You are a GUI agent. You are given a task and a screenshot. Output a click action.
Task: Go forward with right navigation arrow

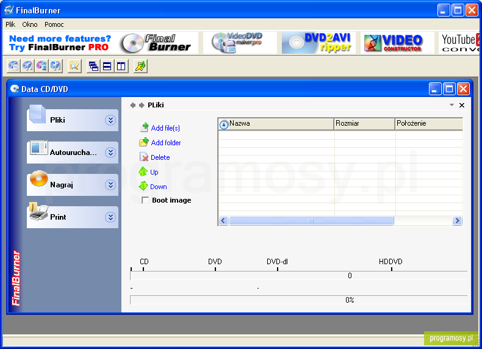coord(142,105)
